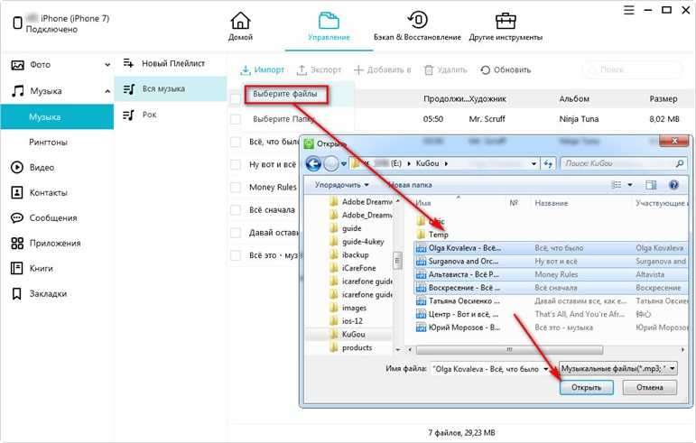Open the Видео section icon
Image resolution: width=696 pixels, height=443 pixels.
point(17,167)
